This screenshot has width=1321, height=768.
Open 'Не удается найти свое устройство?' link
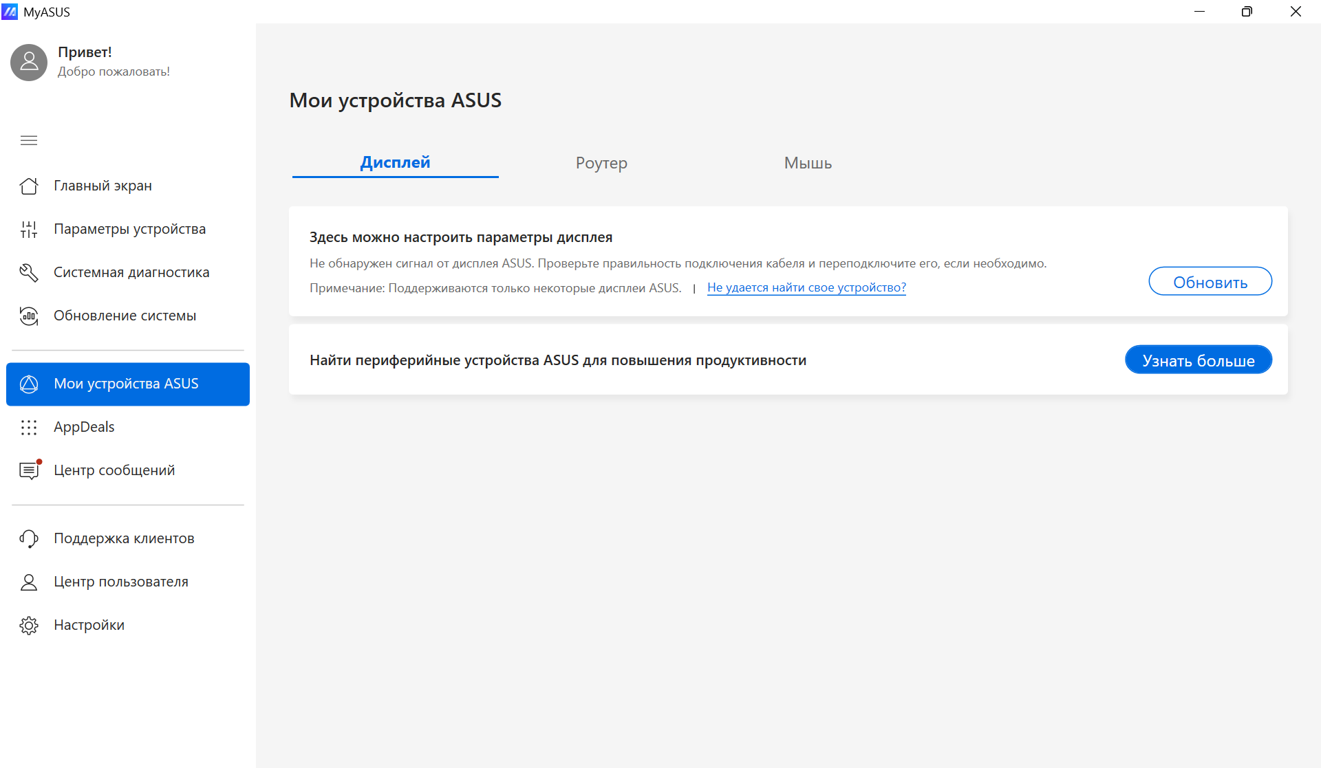pos(806,287)
